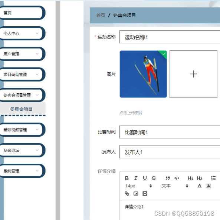Image resolution: width=220 pixels, height=220 pixels.
Task: Insert a video into the rich text editor
Action: (x=145, y=193)
